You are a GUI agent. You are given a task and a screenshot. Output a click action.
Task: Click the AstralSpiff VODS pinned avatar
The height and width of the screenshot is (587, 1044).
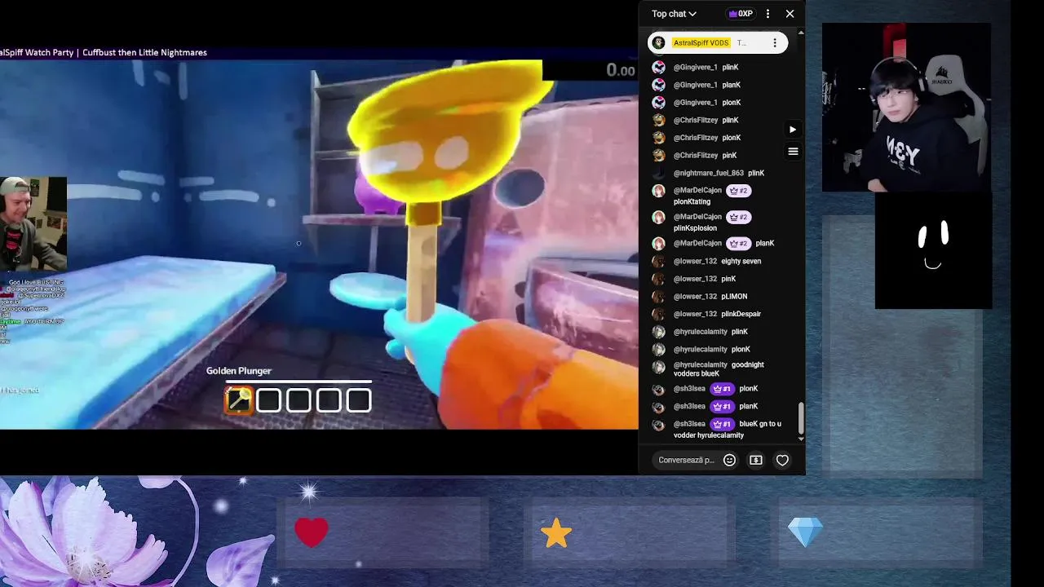(x=659, y=42)
